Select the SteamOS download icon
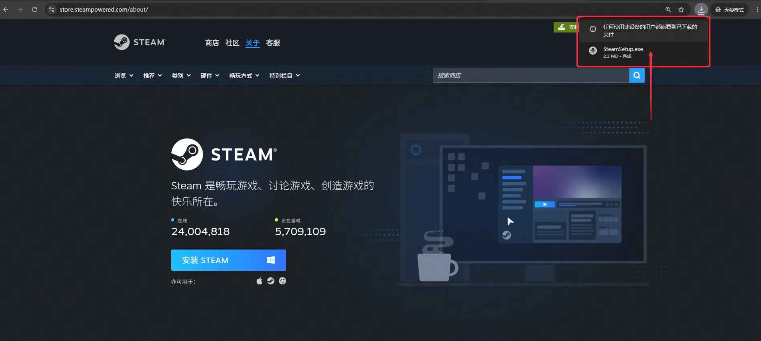The image size is (761, 341). pyautogui.click(x=271, y=281)
